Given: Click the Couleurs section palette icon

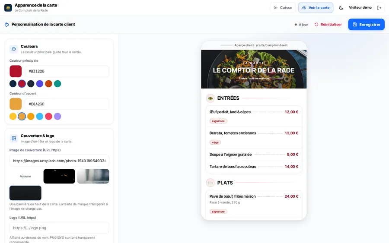Looking at the screenshot, I should pyautogui.click(x=14, y=49).
